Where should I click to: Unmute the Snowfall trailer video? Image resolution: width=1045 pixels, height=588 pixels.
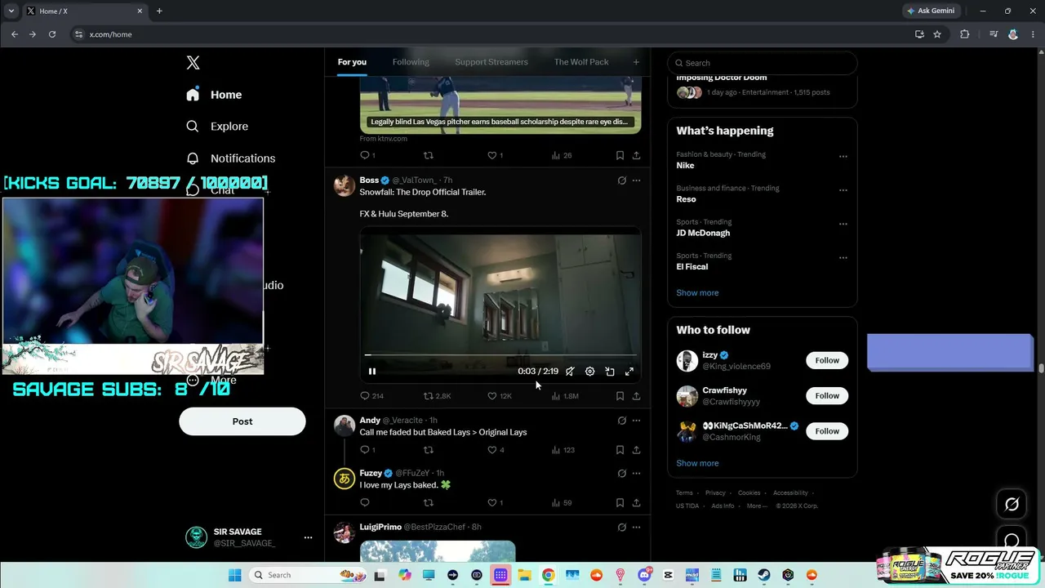point(570,372)
